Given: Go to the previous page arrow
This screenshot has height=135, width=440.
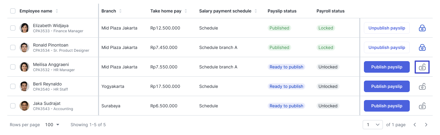Looking at the screenshot, I should pyautogui.click(x=415, y=125).
